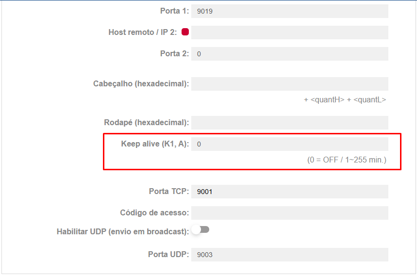417x276 pixels.
Task: Click the Cabeçalho (hexadecimal) input box
Action: tap(289, 84)
